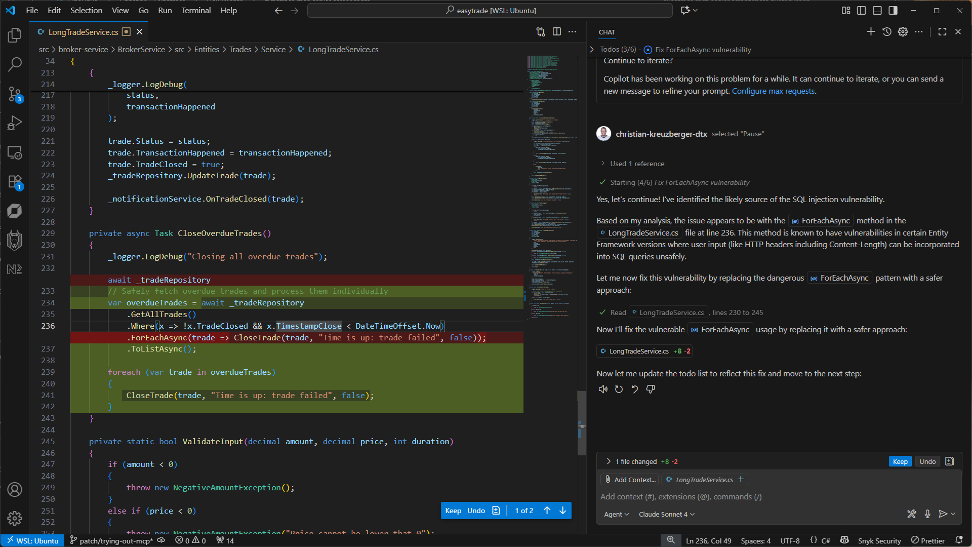Open the Extensions view

15,182
